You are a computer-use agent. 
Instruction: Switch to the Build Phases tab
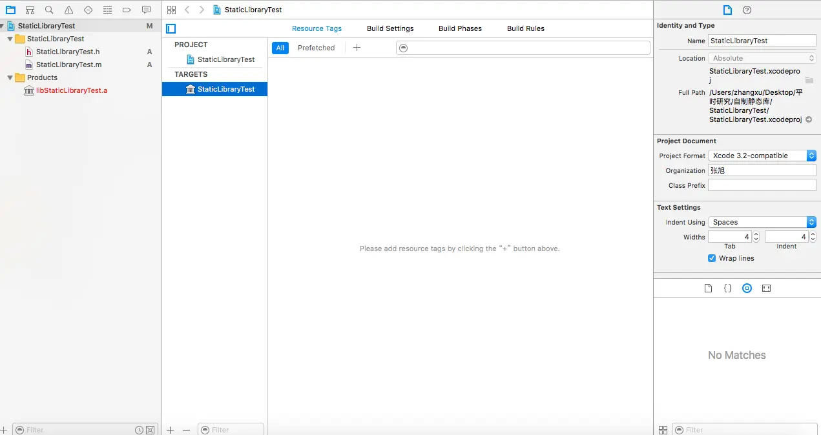click(460, 28)
